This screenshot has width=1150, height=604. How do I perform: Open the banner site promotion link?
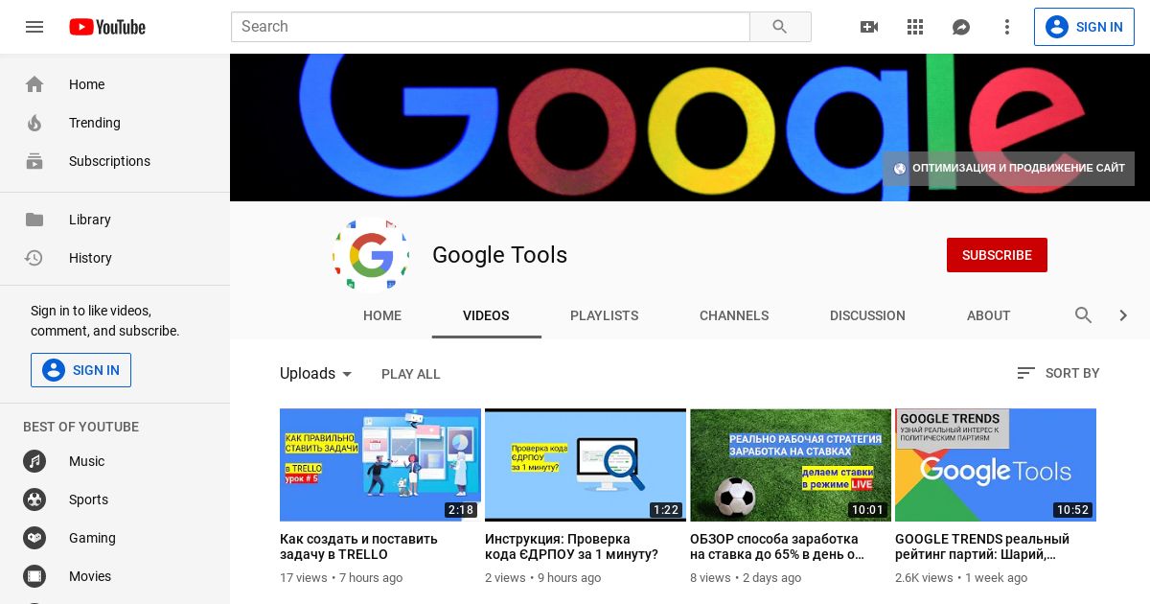tap(1008, 169)
